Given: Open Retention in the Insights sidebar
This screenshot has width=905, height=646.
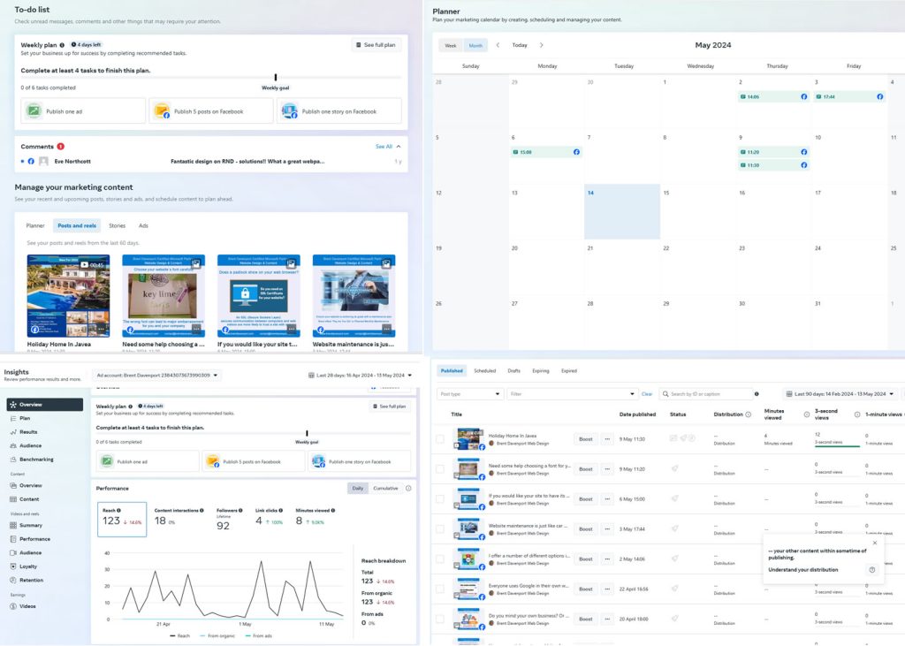Looking at the screenshot, I should click(x=31, y=581).
